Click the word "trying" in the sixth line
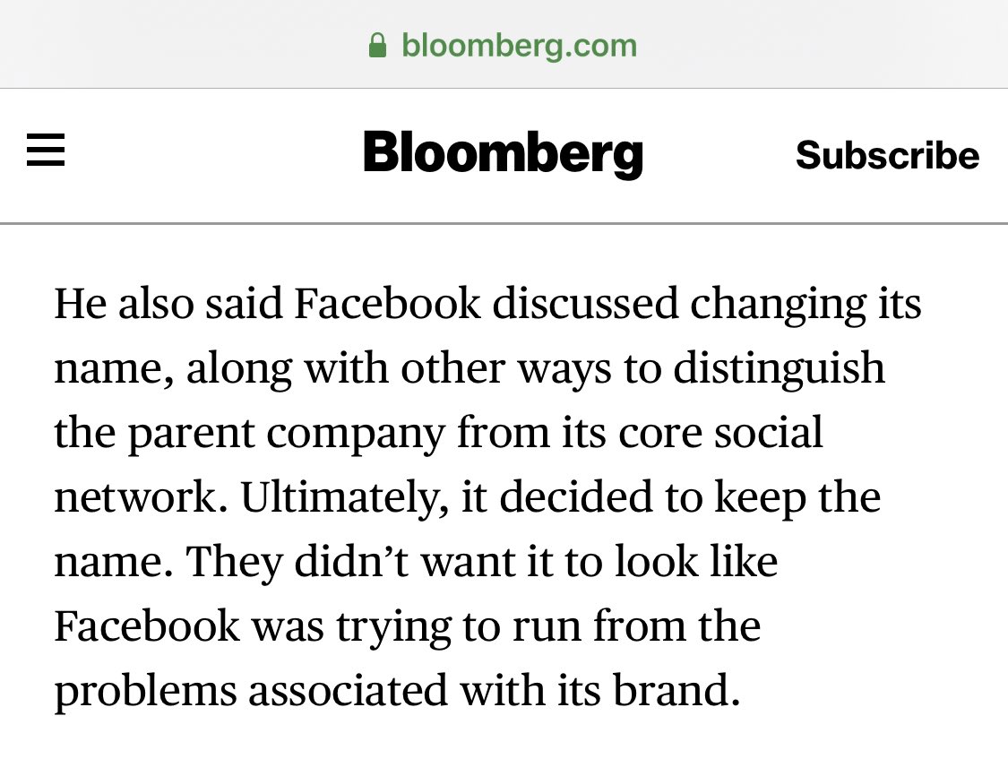The height and width of the screenshot is (759, 1008). 392,627
